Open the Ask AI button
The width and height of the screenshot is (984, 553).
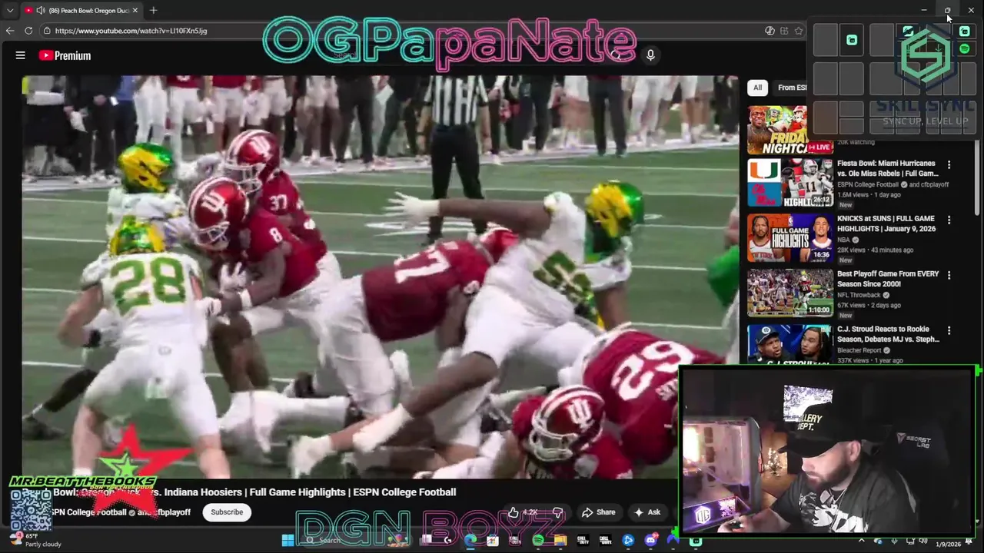pos(647,512)
